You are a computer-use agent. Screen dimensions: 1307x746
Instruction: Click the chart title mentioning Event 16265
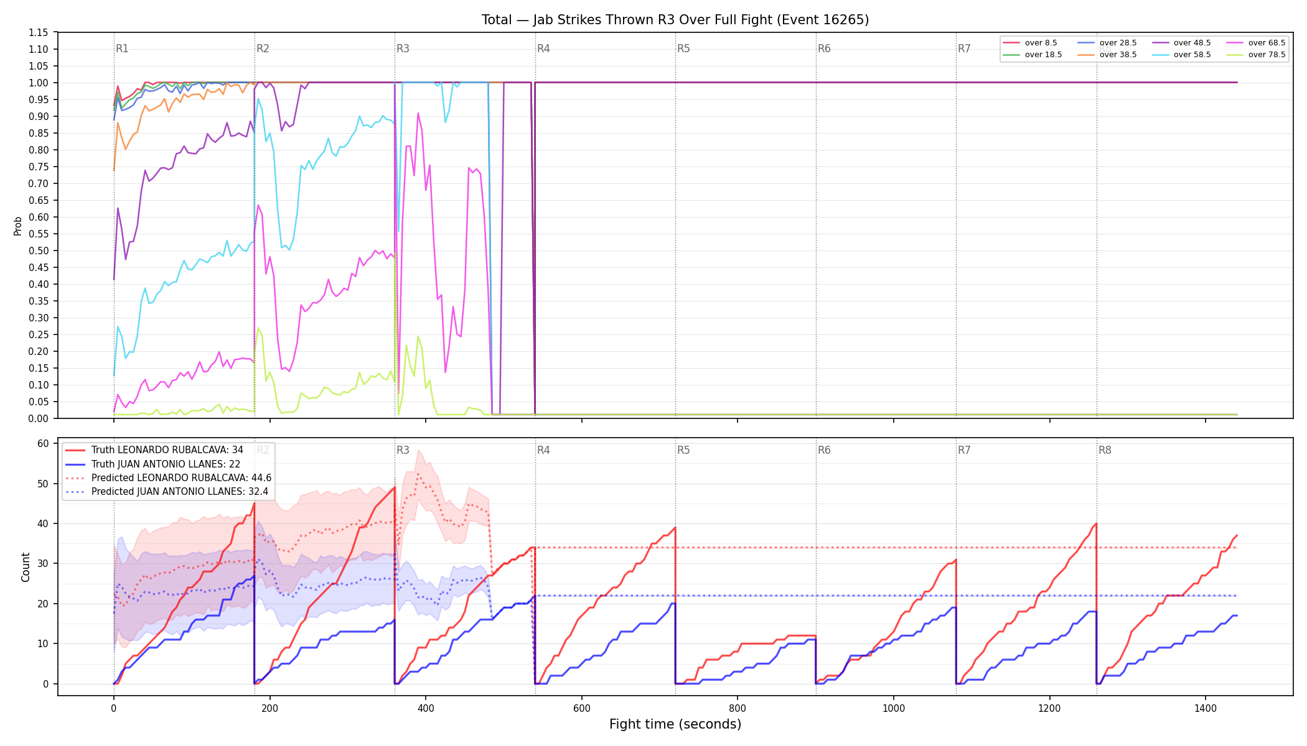tap(675, 20)
